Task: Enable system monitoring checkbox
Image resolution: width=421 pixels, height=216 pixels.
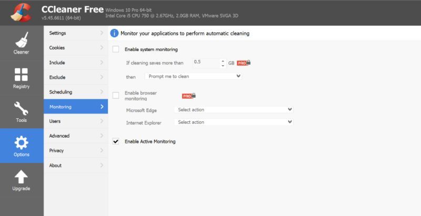Action: (116, 49)
